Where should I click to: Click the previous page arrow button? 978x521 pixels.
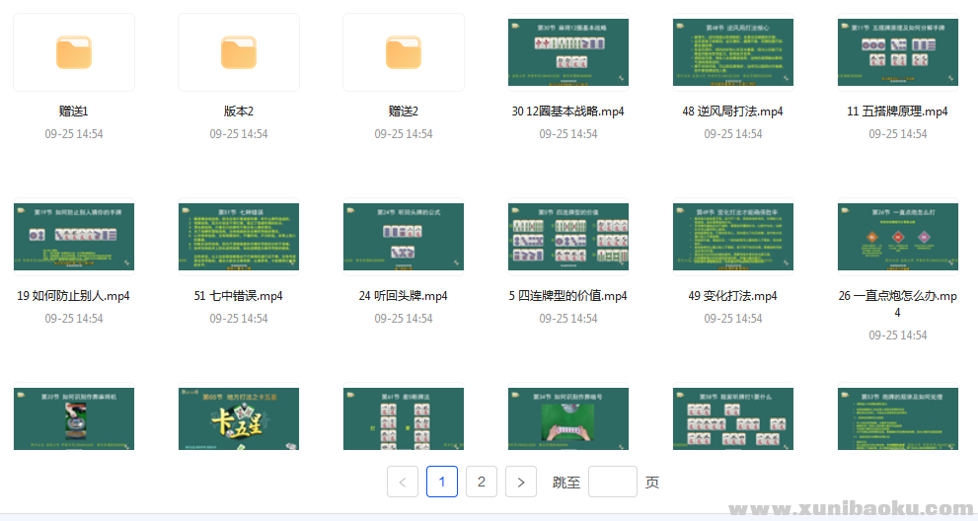pyautogui.click(x=403, y=482)
